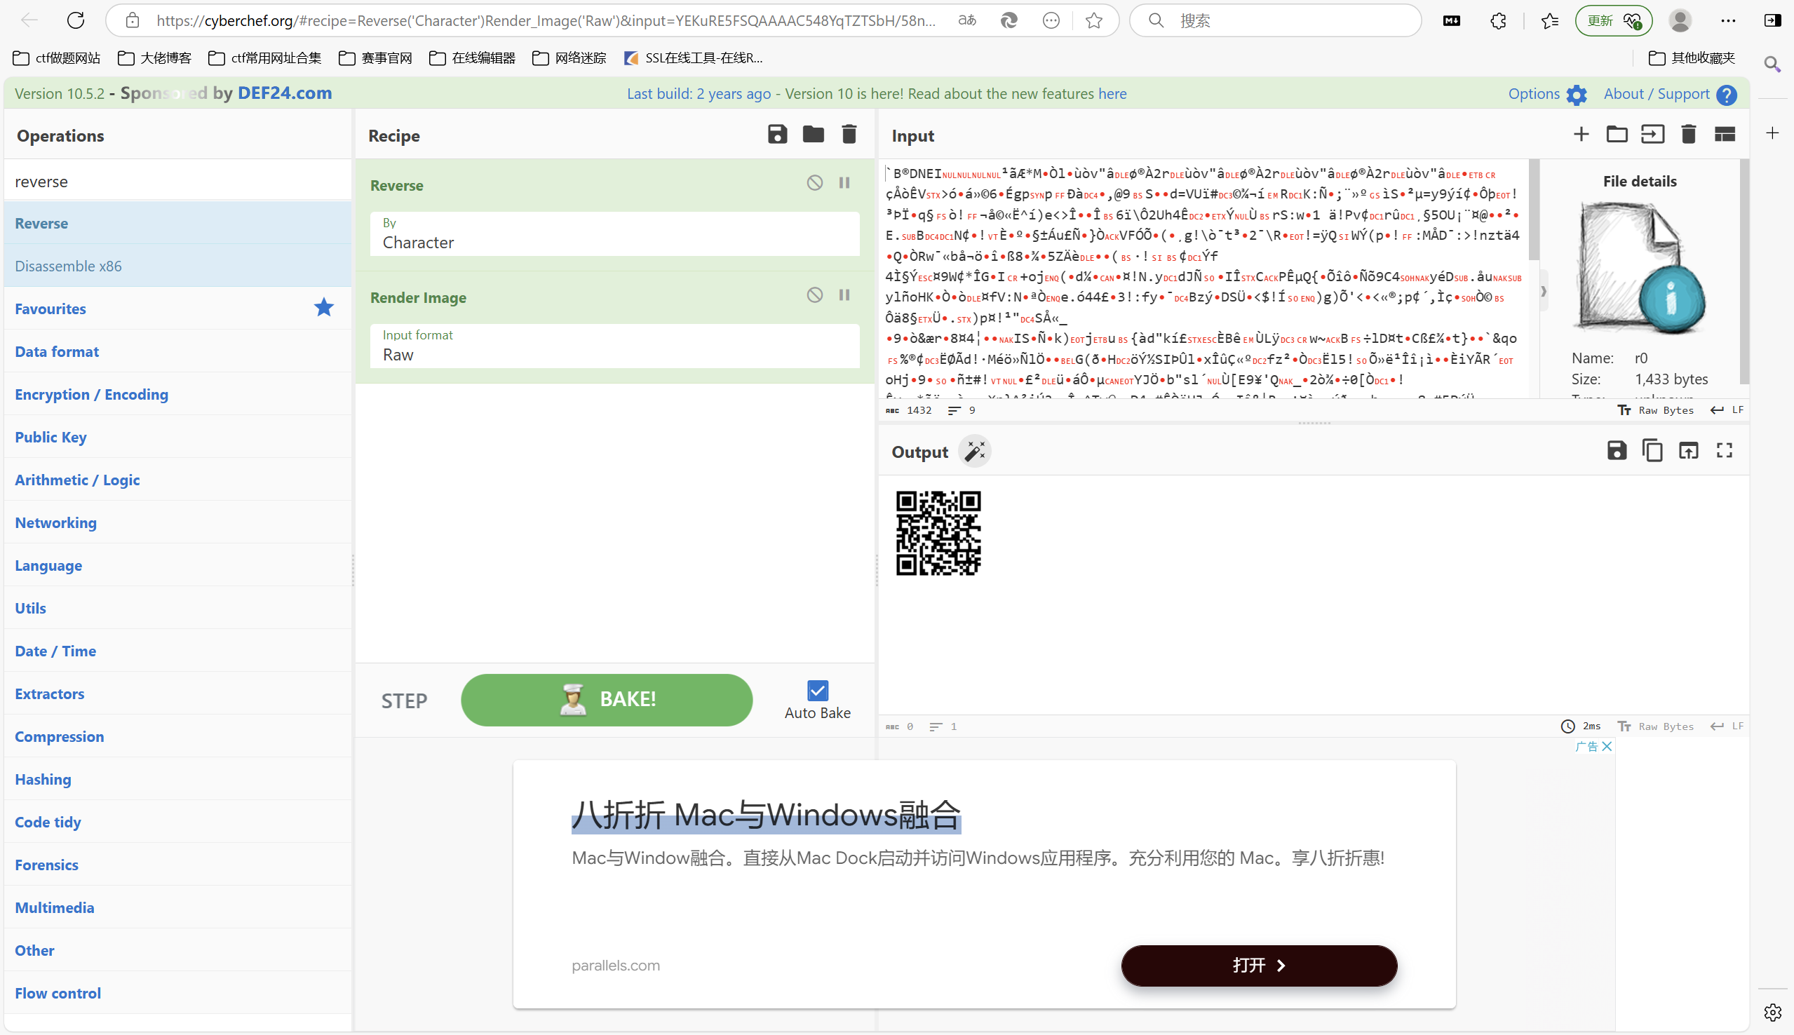
Task: Open file as input icon
Action: [x=1652, y=135]
